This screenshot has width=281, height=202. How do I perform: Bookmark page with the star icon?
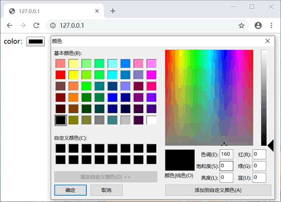[241, 26]
